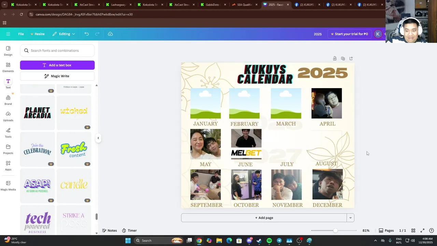Open Steam from the taskbar
This screenshot has width=437, height=246.
[259, 241]
